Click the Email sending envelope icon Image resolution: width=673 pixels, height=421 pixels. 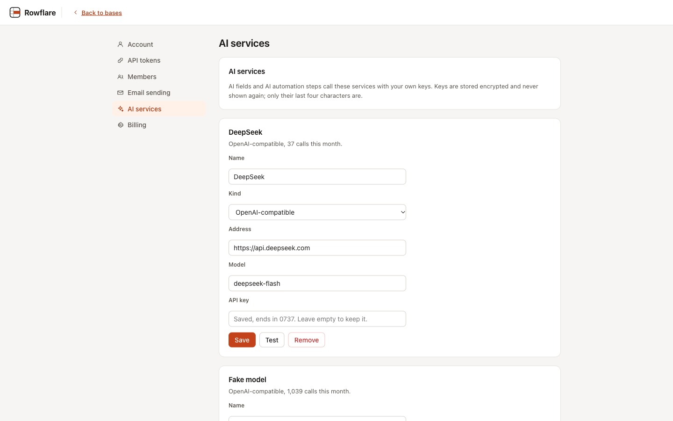120,93
